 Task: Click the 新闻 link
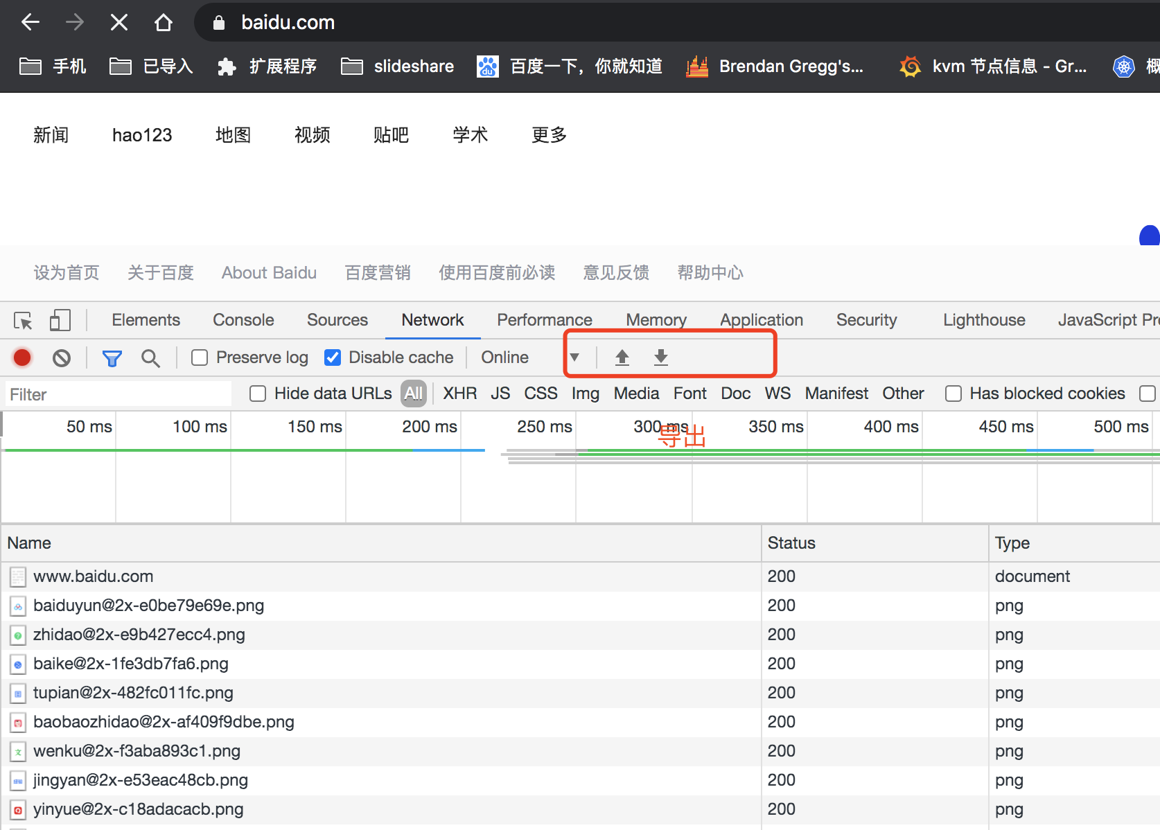click(x=51, y=135)
